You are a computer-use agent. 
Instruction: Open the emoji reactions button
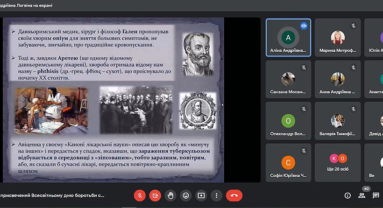tap(186, 195)
